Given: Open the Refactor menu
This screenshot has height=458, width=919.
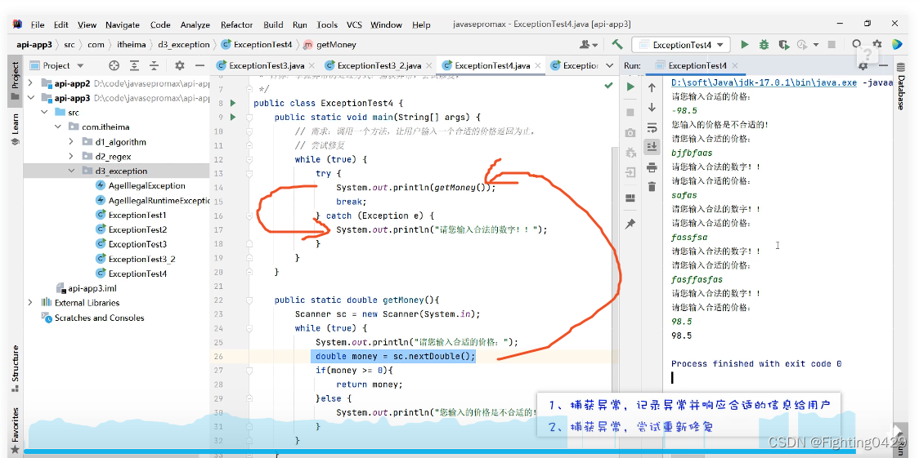Looking at the screenshot, I should click(237, 24).
